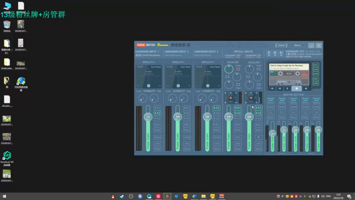Open A3 hardware out device dropdown
The image size is (355, 200).
tap(281, 53)
